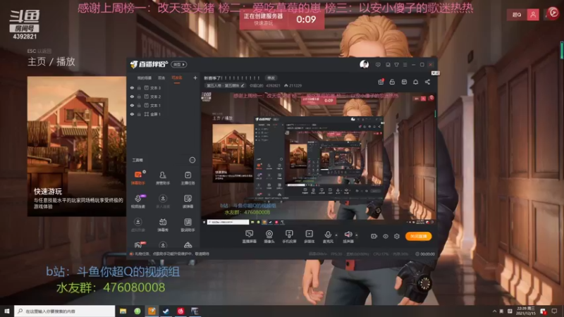Screen dimensions: 564x317
Task: Open the 弹幕助手 tool in the toolbox
Action: 137,178
